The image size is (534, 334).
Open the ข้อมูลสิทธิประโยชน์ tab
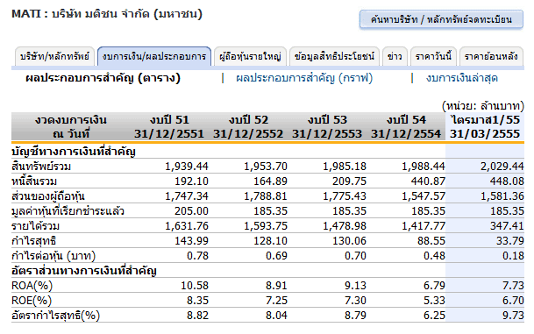tap(334, 56)
